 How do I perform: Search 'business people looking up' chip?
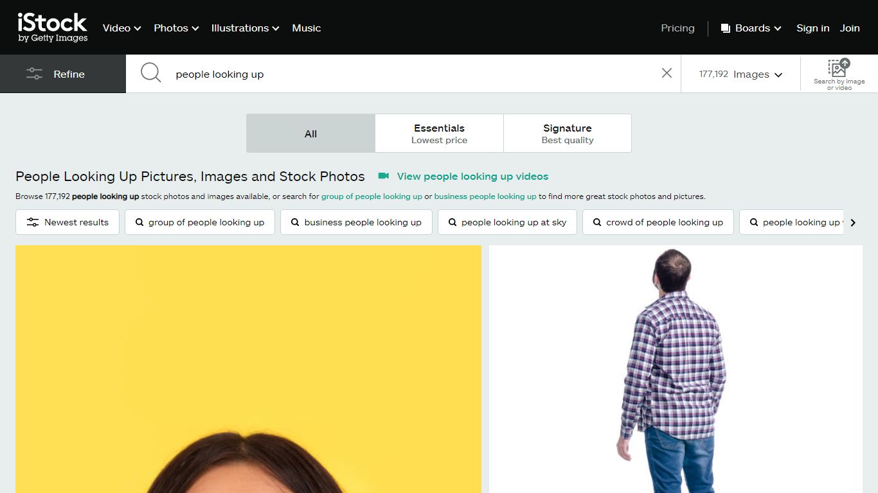[356, 222]
